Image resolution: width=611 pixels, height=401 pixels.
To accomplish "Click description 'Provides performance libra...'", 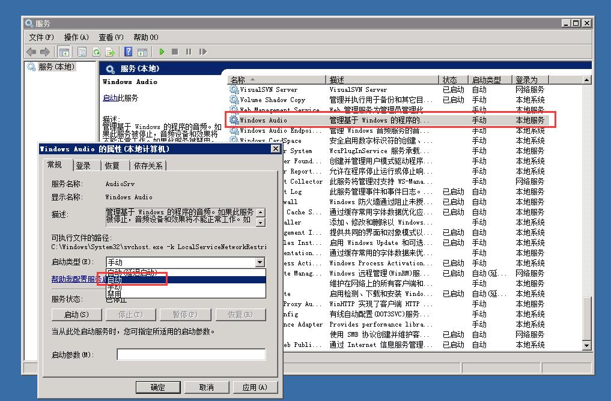I will pos(381,324).
